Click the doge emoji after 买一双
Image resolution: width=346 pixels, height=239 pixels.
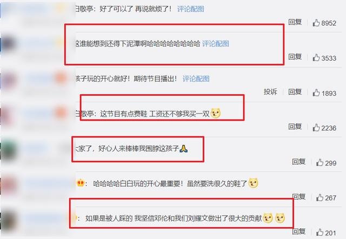click(x=216, y=113)
